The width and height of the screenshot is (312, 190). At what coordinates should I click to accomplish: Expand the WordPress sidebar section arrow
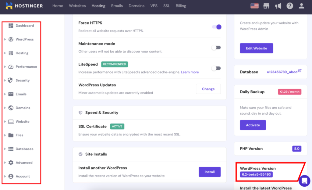pos(5,39)
